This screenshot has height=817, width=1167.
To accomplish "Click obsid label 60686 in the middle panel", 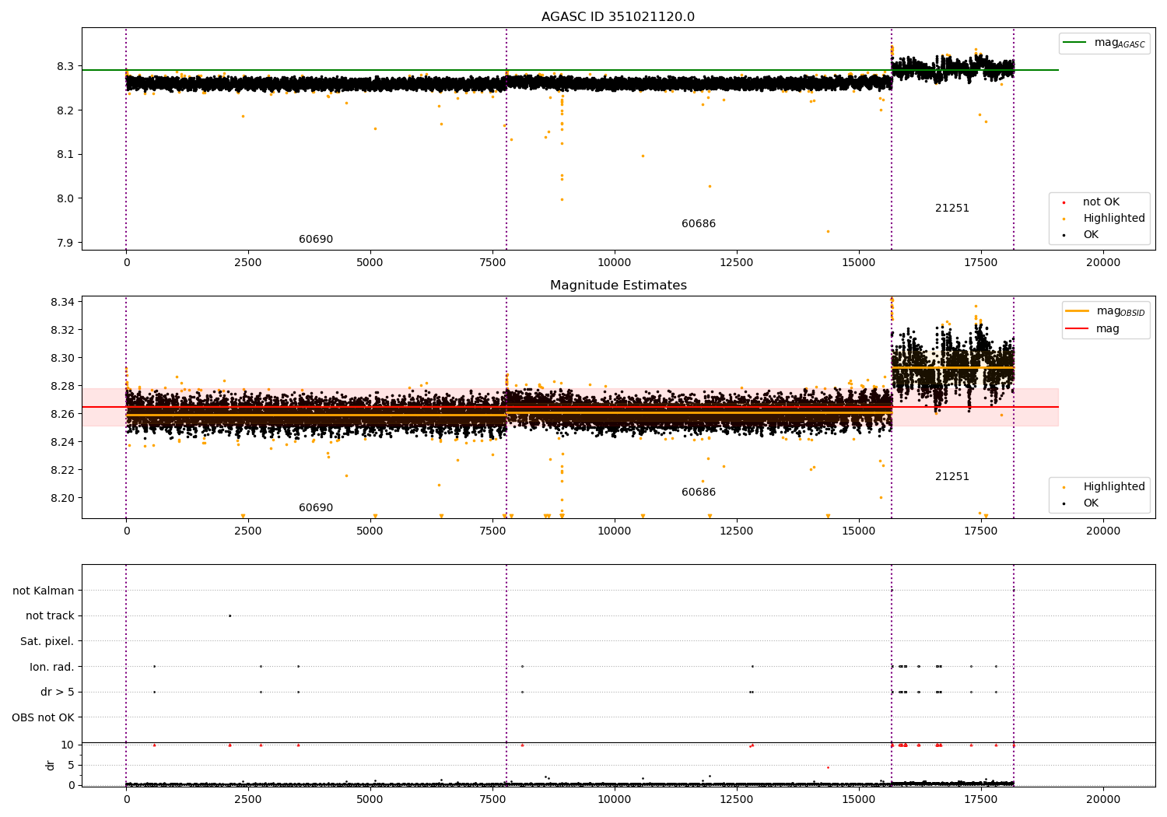I will (x=699, y=492).
